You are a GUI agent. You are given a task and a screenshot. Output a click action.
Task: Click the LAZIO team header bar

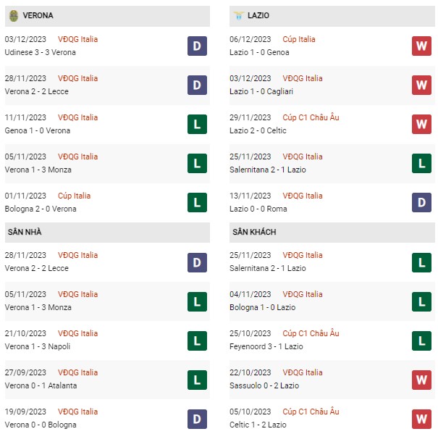click(332, 16)
